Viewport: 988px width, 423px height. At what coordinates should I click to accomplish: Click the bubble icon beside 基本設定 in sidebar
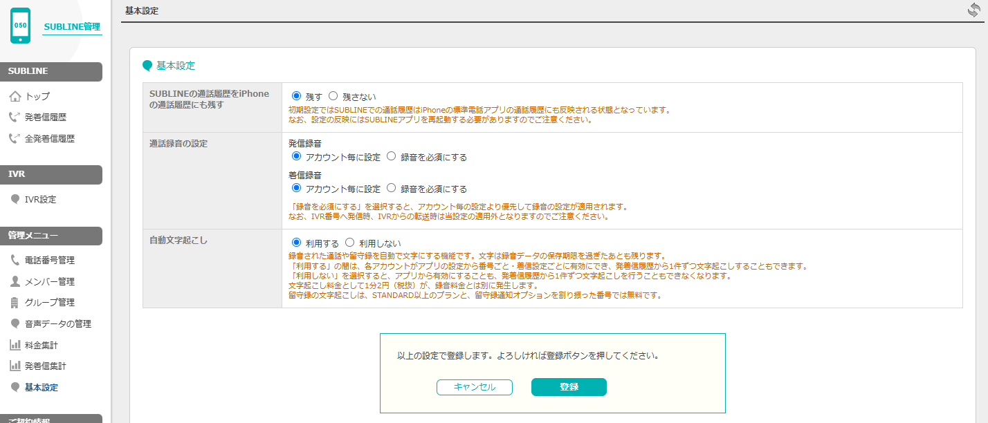coord(15,387)
